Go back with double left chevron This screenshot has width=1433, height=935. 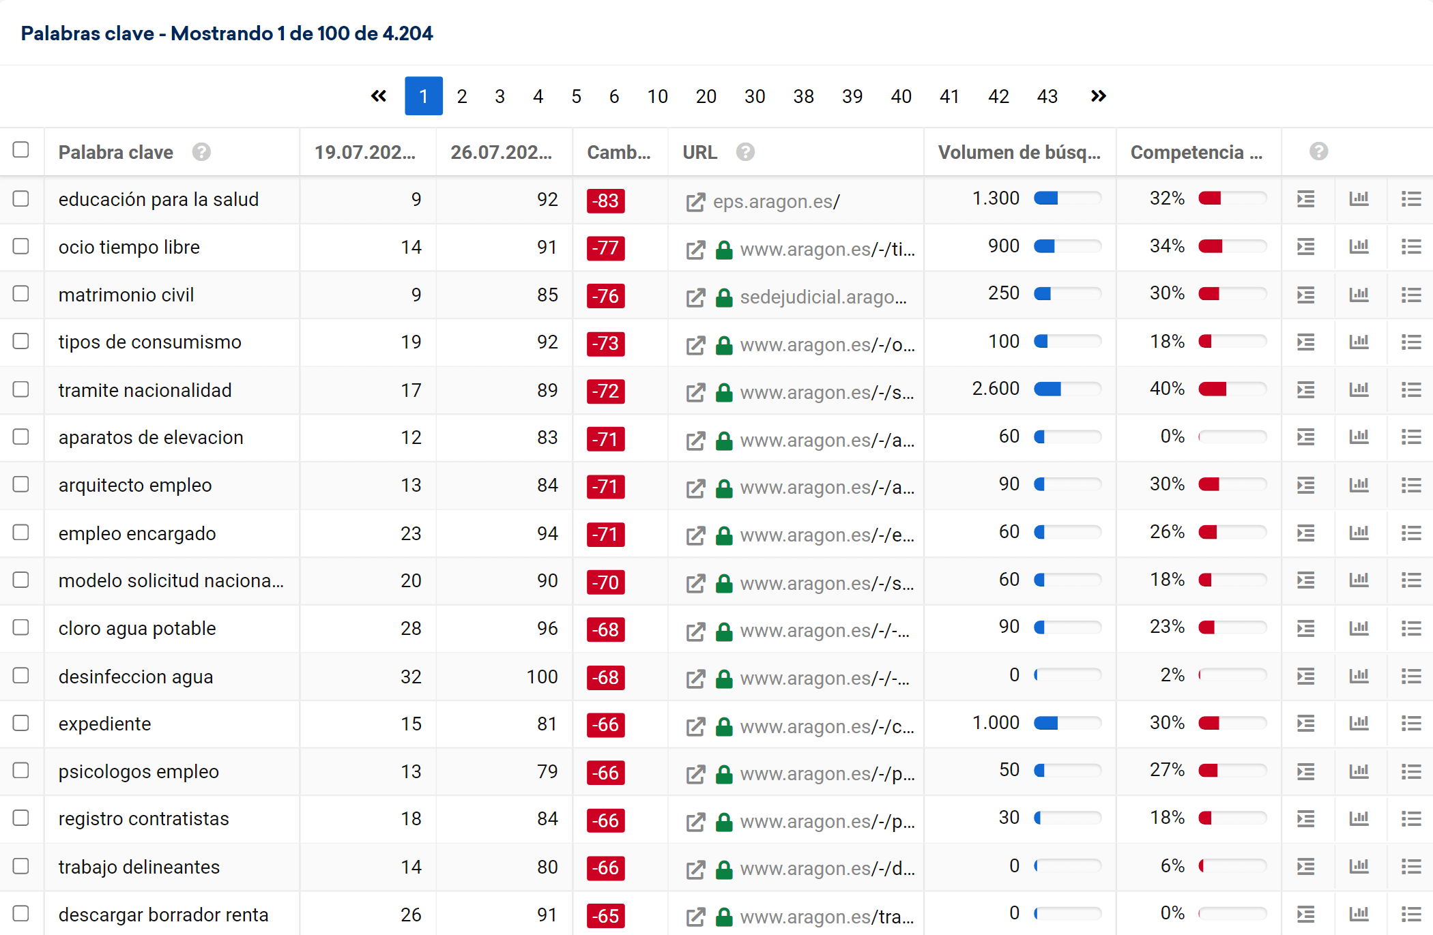pyautogui.click(x=379, y=96)
